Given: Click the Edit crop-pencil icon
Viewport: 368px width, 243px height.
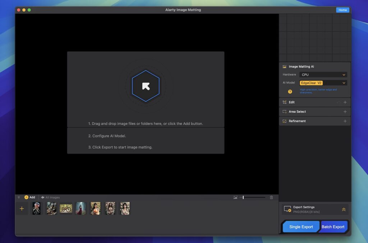Looking at the screenshot, I should [x=284, y=102].
